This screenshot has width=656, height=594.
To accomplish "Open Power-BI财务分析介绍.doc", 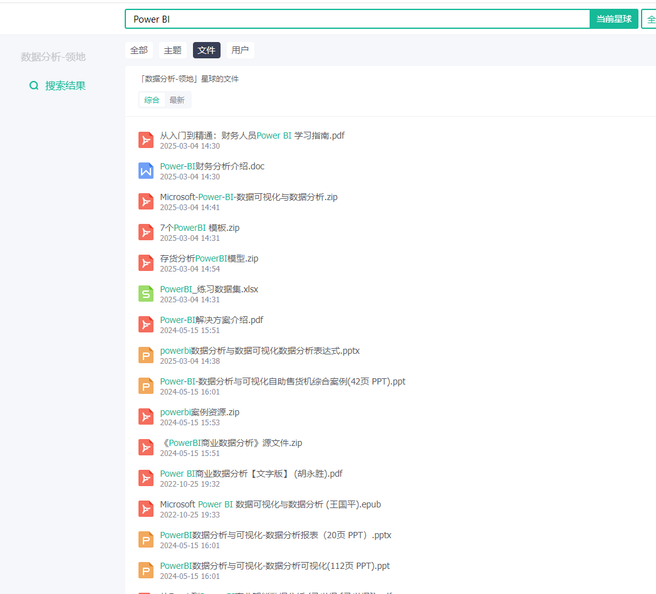I will 212,166.
